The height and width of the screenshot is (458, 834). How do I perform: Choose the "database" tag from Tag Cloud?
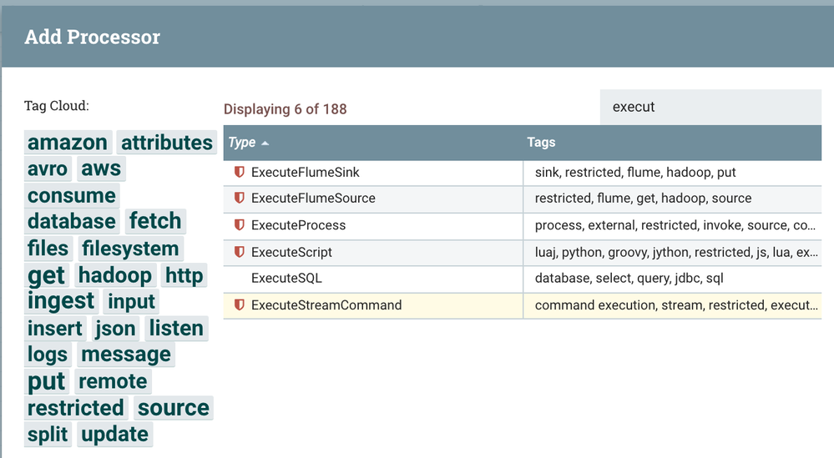pos(72,222)
